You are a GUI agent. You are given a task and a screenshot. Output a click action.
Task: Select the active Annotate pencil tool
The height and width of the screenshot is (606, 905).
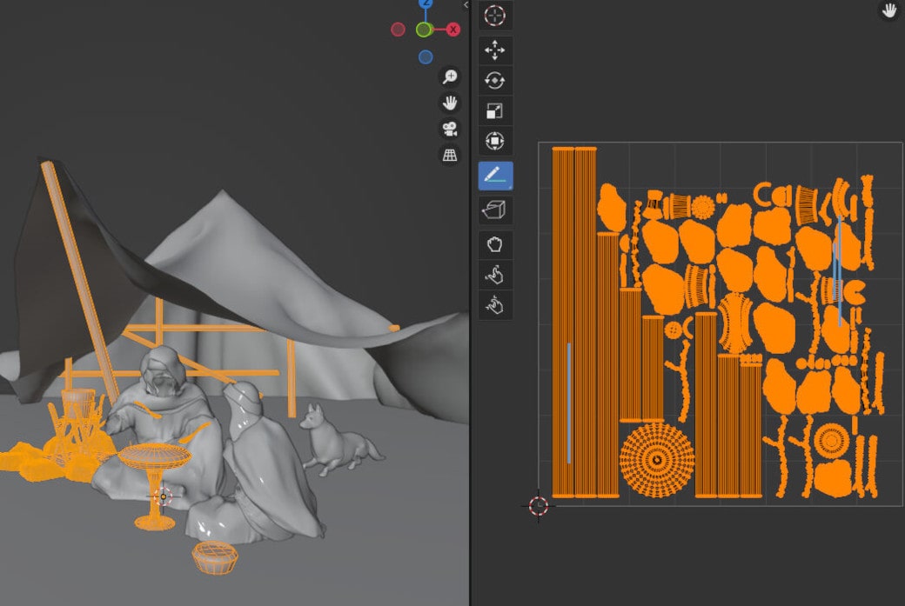(x=496, y=175)
